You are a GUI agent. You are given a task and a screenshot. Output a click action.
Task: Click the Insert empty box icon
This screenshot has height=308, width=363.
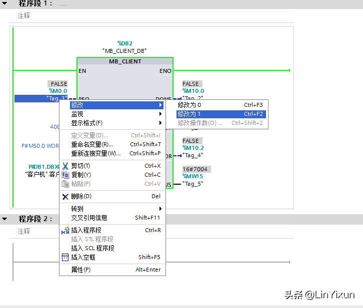(65, 257)
